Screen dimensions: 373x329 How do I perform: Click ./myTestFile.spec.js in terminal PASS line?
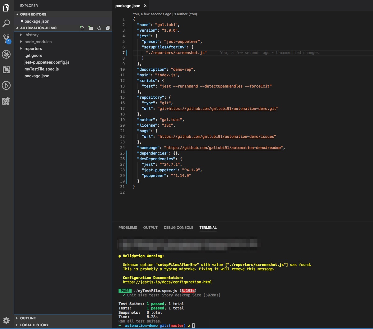pos(155,291)
